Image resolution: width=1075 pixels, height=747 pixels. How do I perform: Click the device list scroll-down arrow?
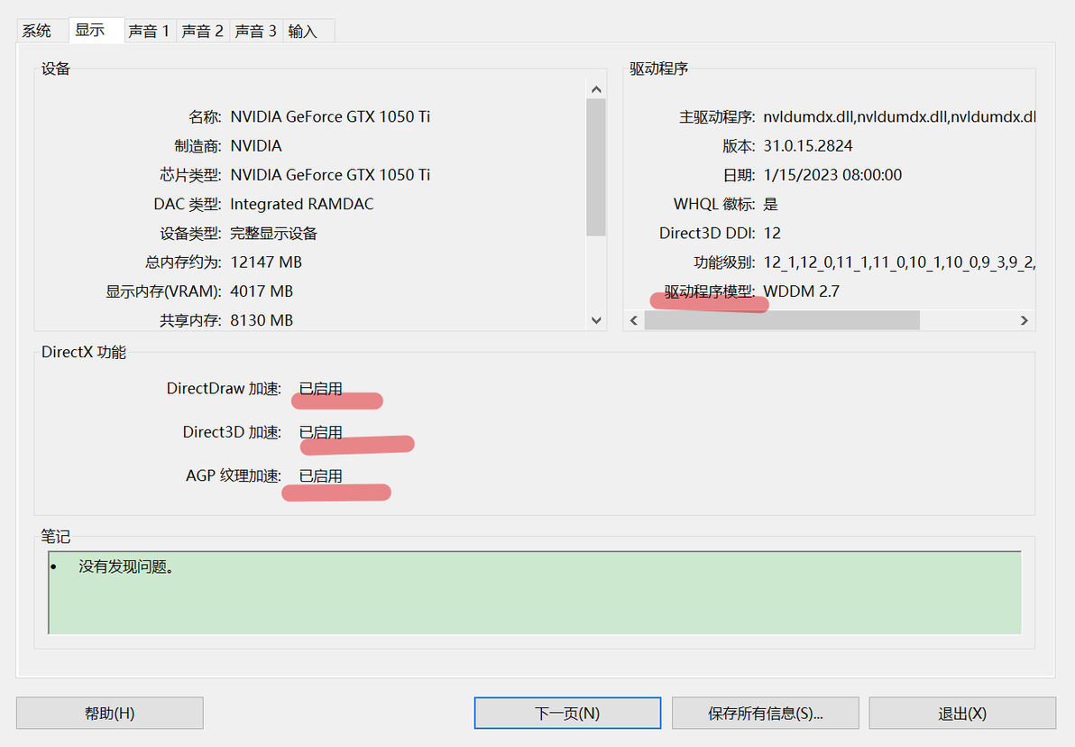[x=596, y=319]
